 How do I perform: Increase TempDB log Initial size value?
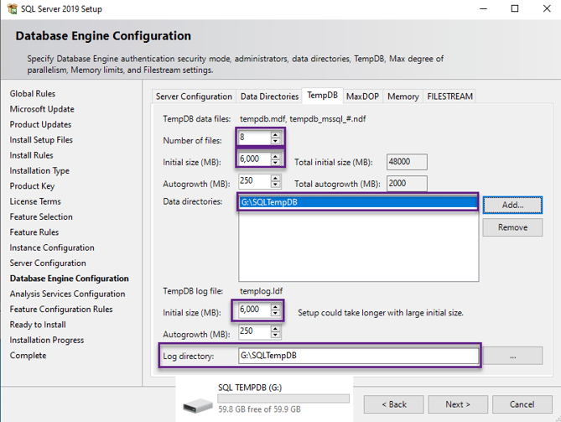point(276,307)
